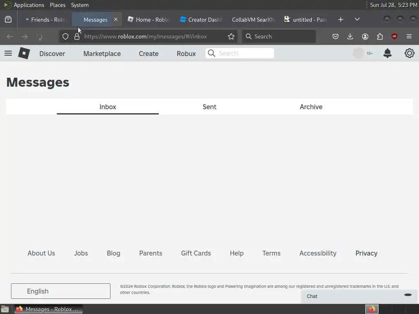Open the Create link

click(149, 54)
